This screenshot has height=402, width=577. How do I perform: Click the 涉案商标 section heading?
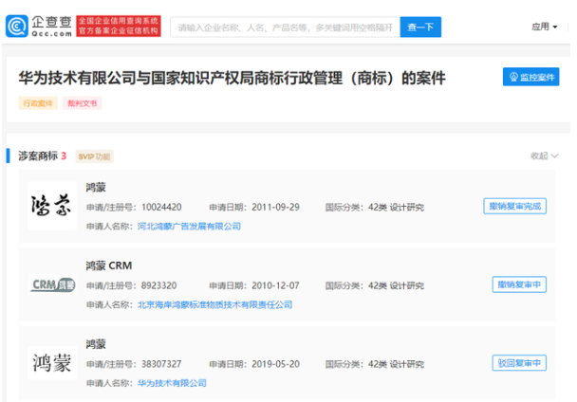(x=38, y=155)
